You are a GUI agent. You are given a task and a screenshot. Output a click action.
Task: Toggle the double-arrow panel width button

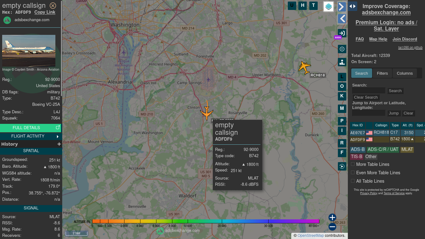click(352, 6)
